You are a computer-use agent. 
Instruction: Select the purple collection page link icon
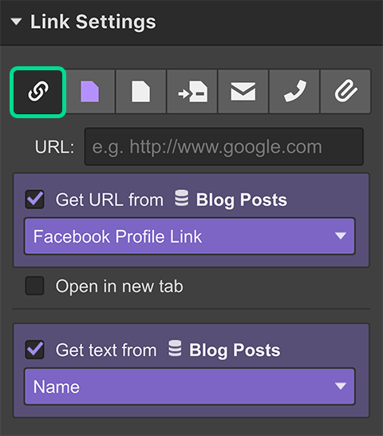89,92
